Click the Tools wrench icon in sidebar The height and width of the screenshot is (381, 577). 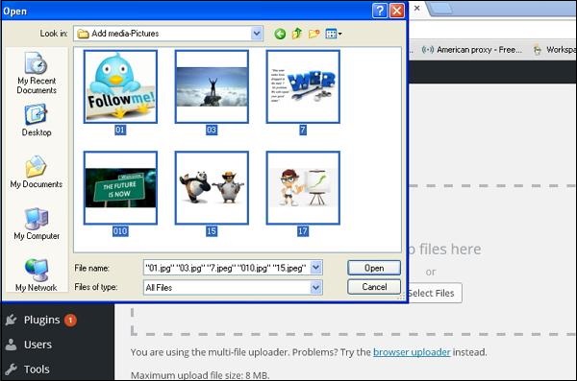point(11,369)
